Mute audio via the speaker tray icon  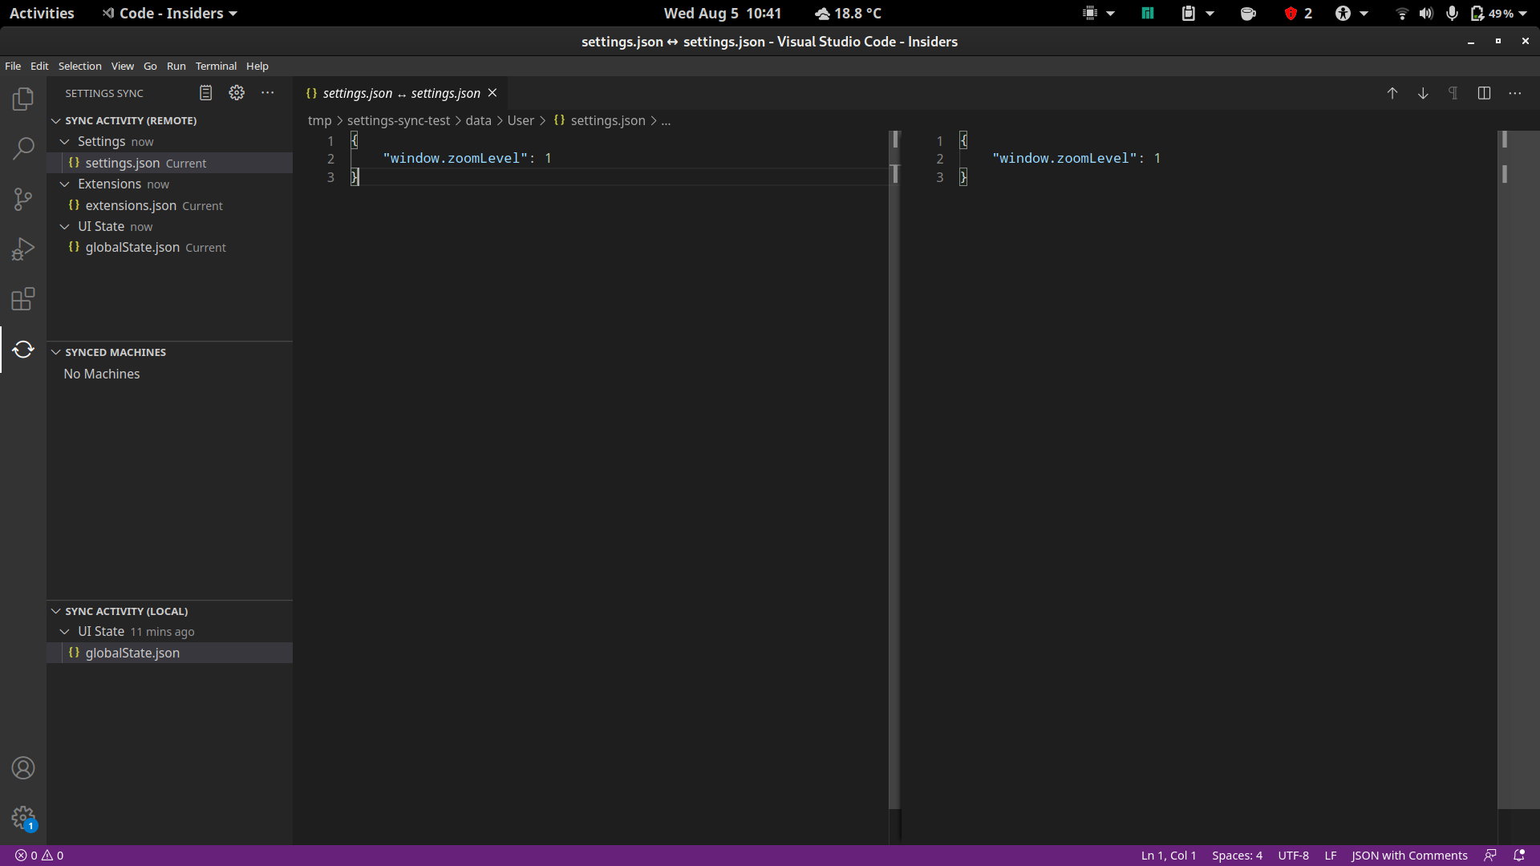[x=1426, y=13]
